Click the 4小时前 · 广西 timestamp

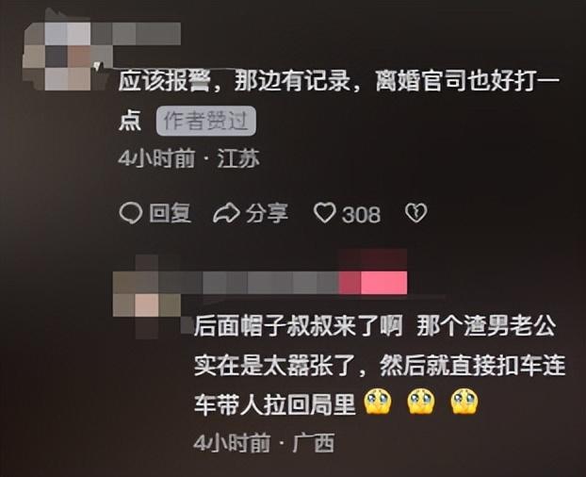(x=264, y=443)
